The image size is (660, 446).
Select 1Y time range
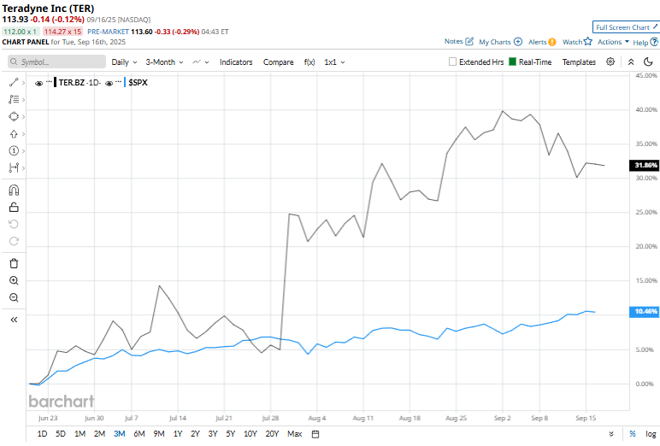coord(178,434)
